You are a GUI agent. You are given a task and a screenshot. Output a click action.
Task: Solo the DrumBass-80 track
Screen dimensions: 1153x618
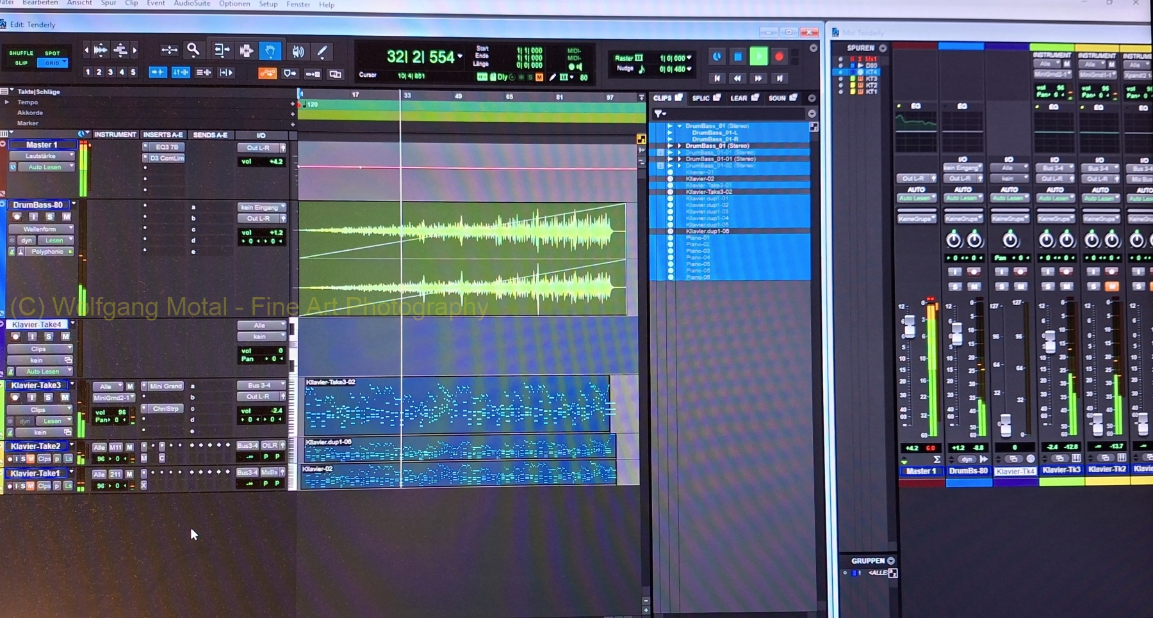click(x=50, y=217)
